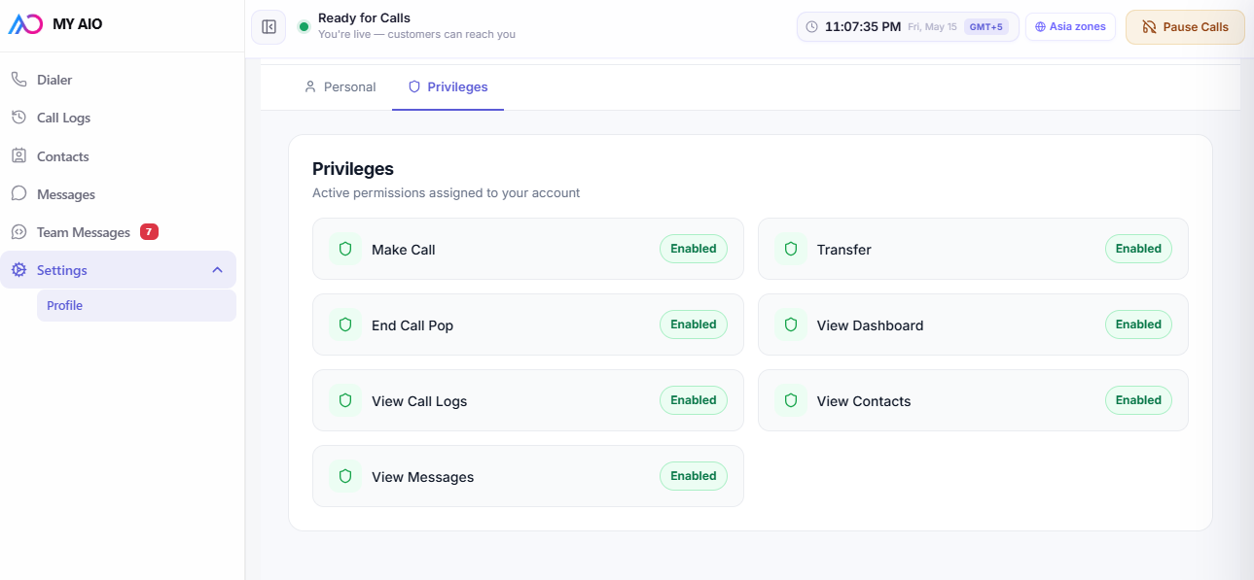Click the Enabled badge for End Call Pop
The height and width of the screenshot is (580, 1254).
693,324
